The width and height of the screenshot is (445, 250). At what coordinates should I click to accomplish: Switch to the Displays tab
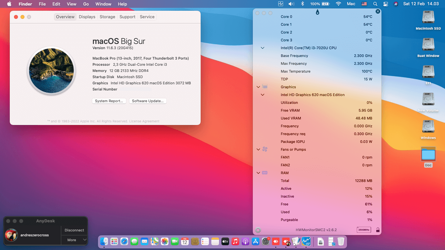[x=87, y=17]
